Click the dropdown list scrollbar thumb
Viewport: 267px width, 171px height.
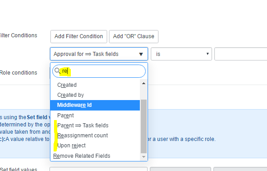(143, 126)
